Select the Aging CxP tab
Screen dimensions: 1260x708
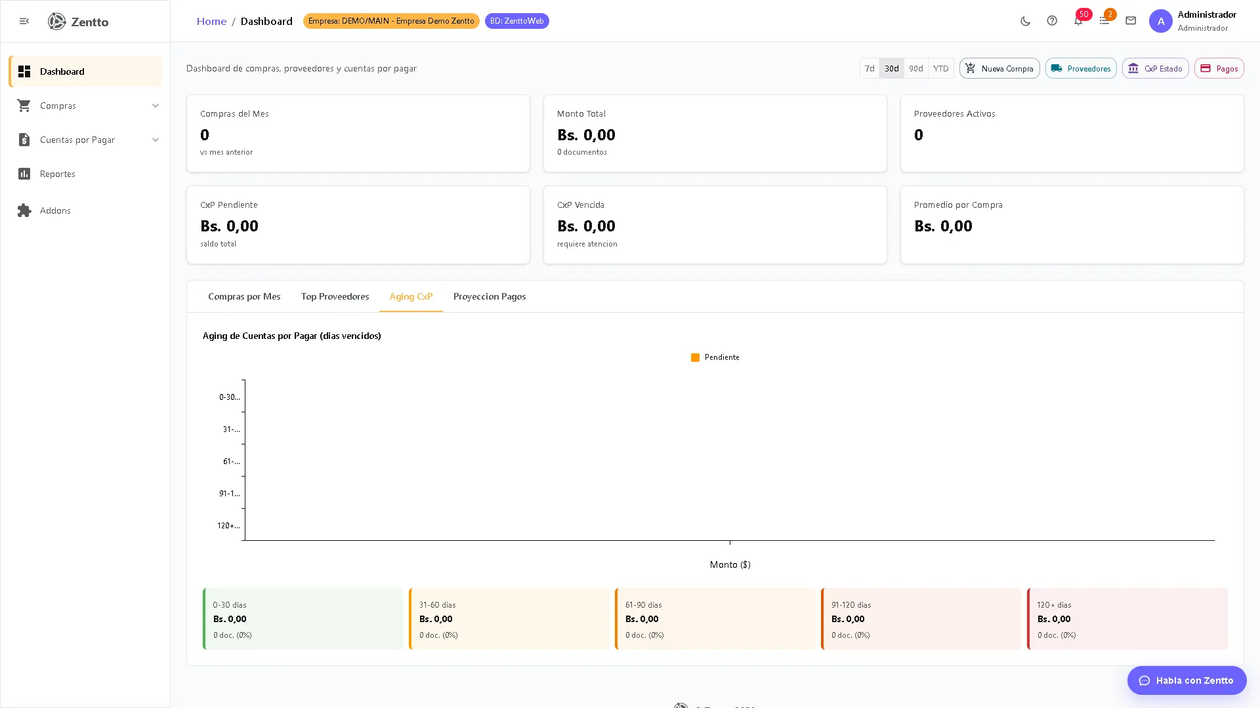(411, 296)
